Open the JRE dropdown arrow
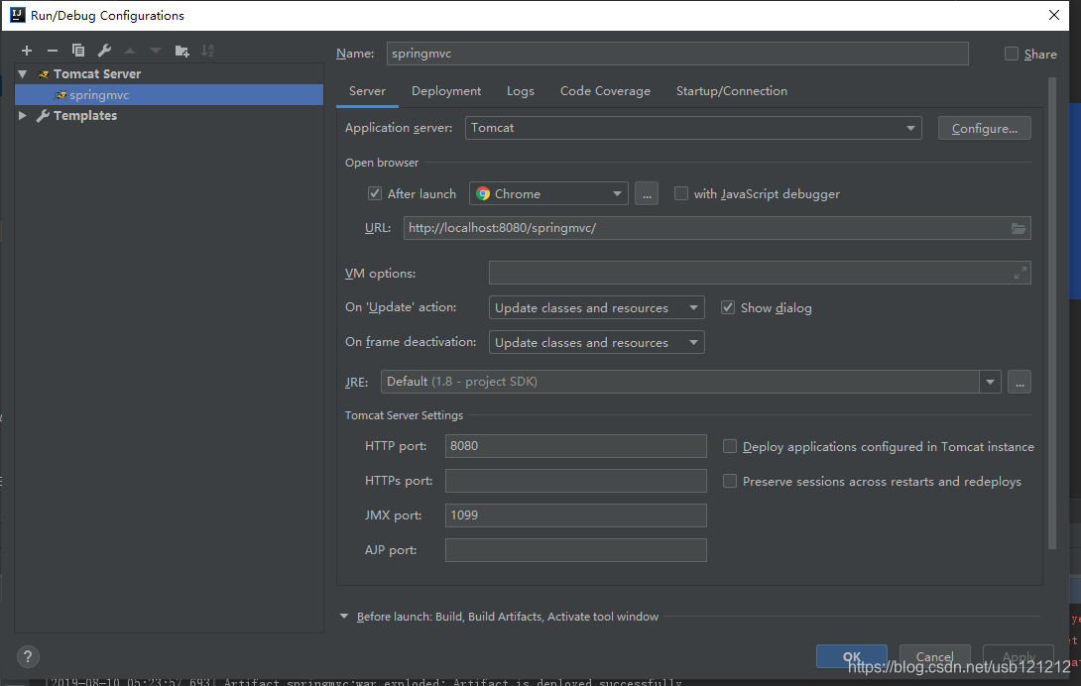This screenshot has width=1081, height=686. pos(990,382)
